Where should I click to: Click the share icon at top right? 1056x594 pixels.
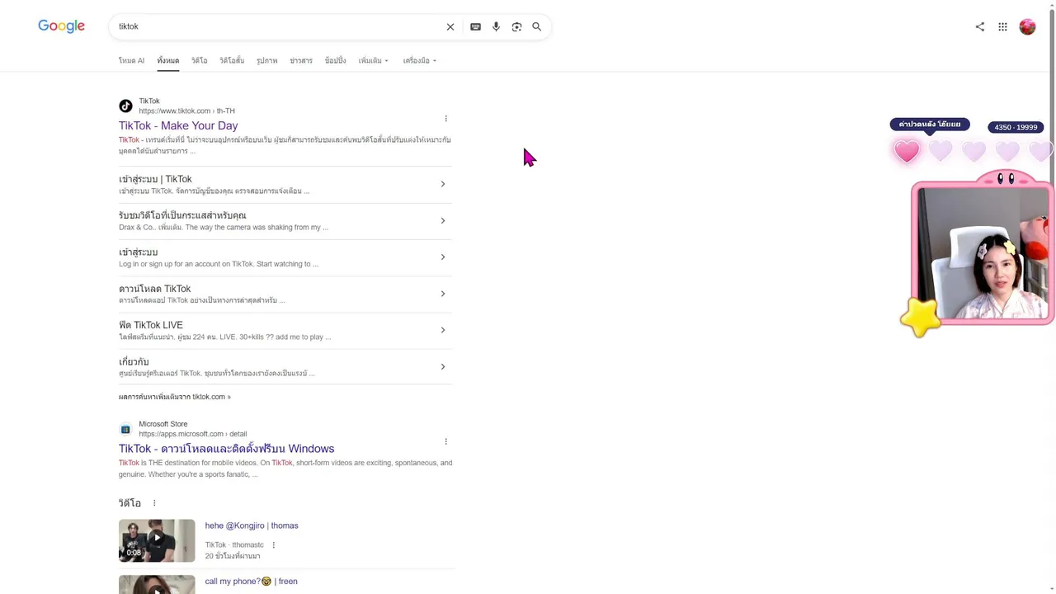[x=980, y=27]
